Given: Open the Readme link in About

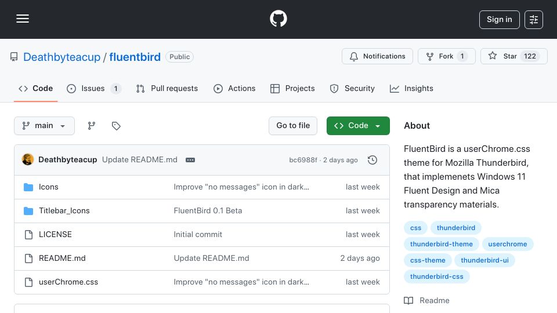Looking at the screenshot, I should coord(434,301).
